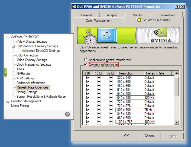This screenshot has width=191, height=147.
Task: Sort by the Refresh Rate column header
Action: (158, 73)
